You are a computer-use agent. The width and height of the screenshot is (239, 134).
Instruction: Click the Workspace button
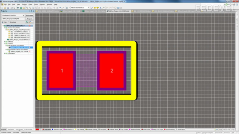tap(30, 15)
